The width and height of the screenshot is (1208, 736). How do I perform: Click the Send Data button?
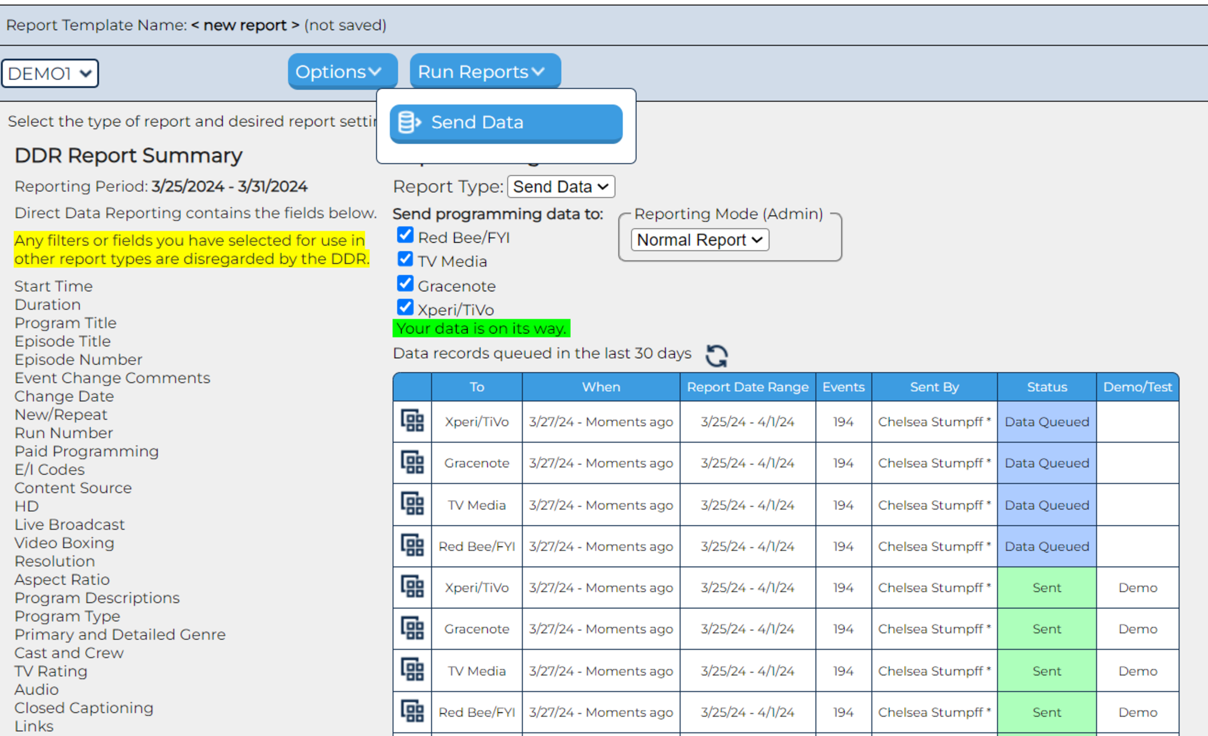506,123
